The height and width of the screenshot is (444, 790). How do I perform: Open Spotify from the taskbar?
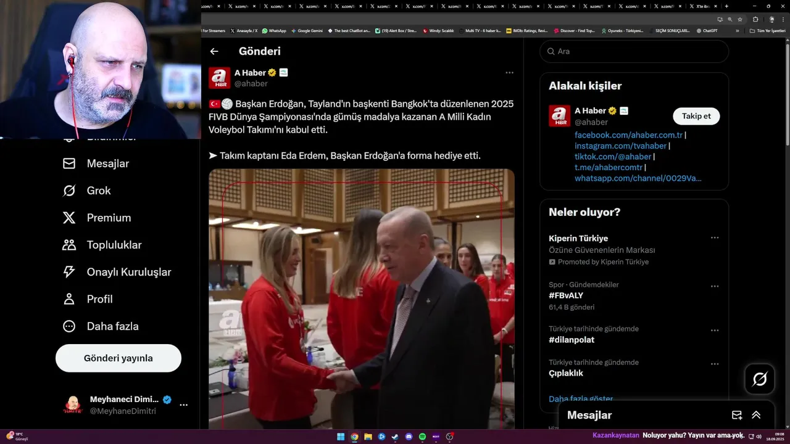click(422, 437)
